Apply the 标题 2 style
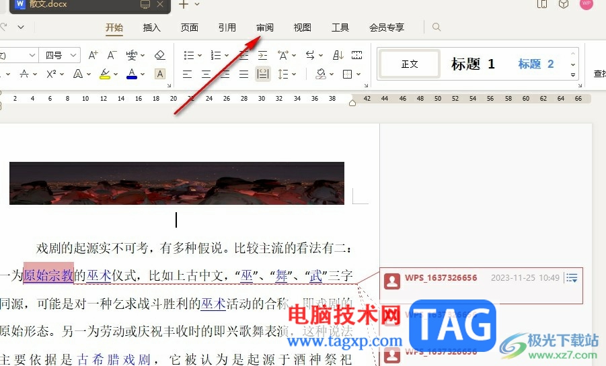This screenshot has height=366, width=606. 536,64
